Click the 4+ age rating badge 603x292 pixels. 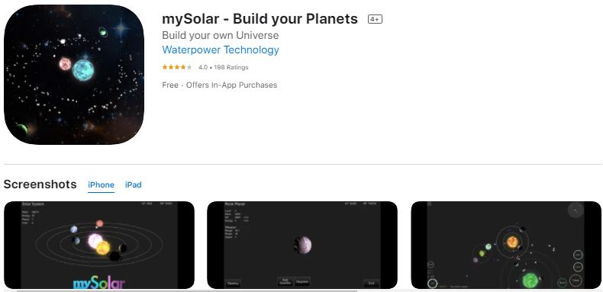tap(375, 19)
